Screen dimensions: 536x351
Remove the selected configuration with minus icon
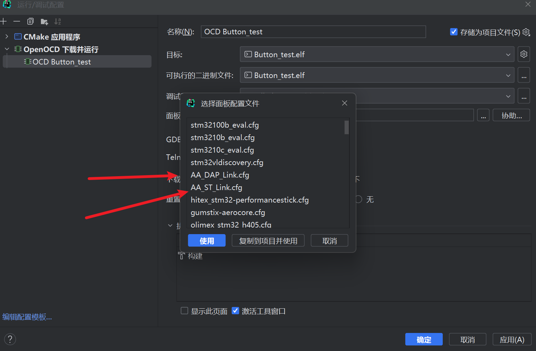(17, 22)
